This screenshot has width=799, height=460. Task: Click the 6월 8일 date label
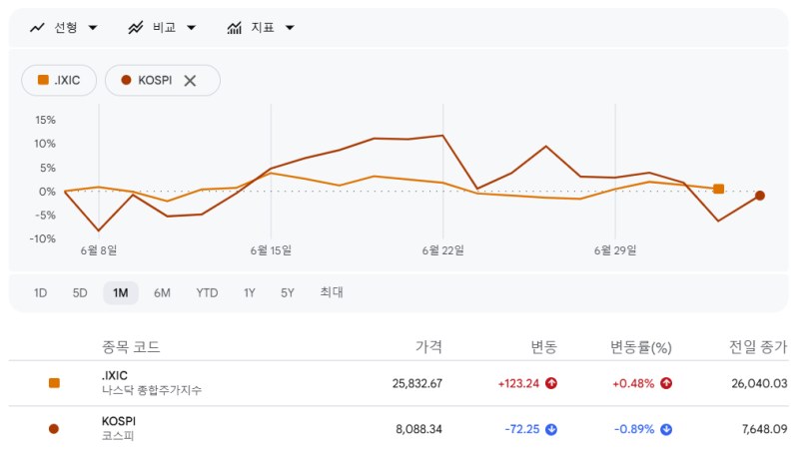point(99,250)
